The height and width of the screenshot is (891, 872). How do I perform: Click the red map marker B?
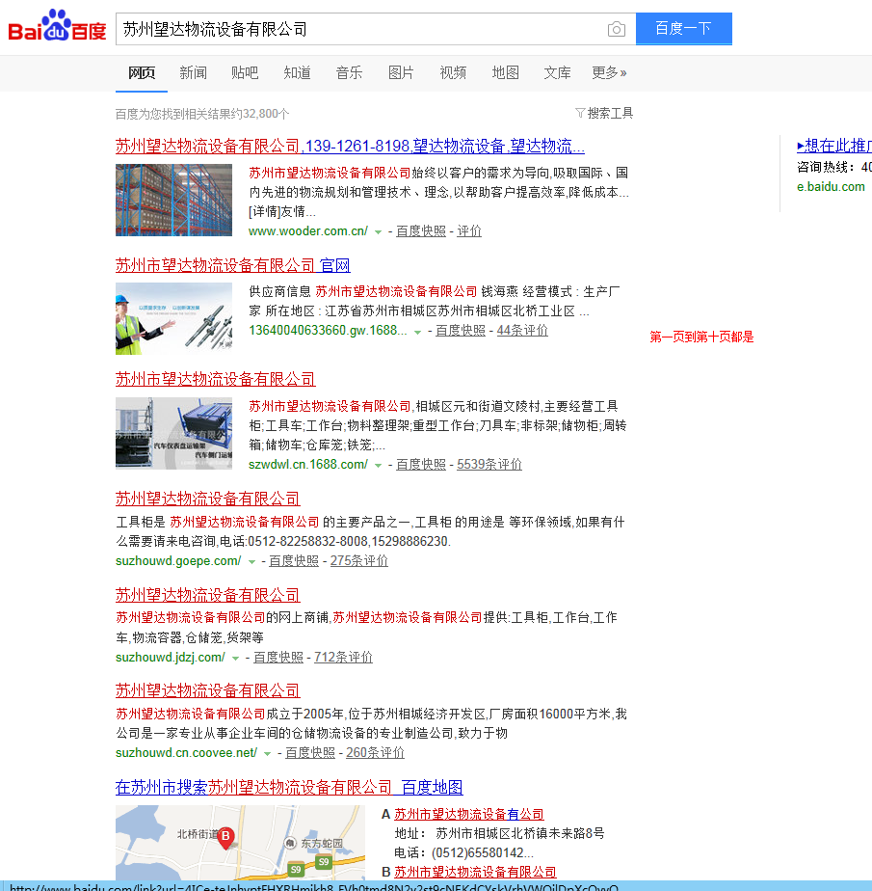coord(226,836)
